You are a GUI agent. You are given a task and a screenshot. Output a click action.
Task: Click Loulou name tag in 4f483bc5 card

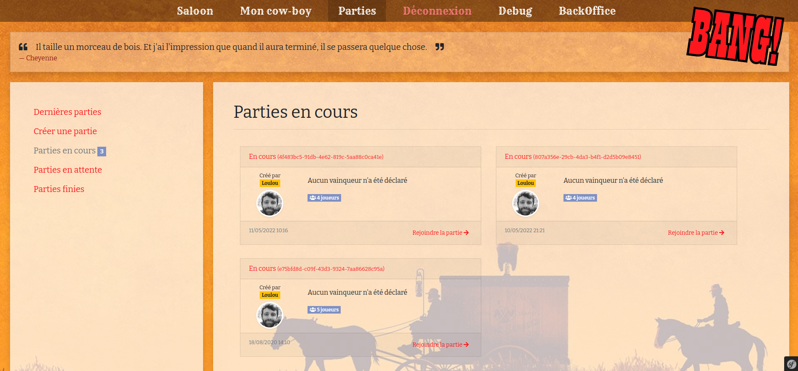click(270, 183)
